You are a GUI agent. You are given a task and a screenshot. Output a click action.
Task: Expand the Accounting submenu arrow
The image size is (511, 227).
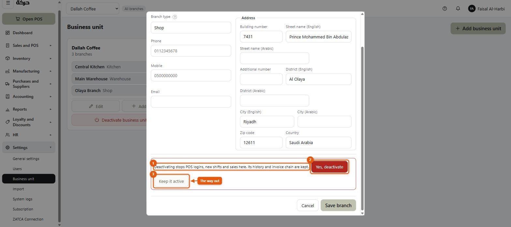pyautogui.click(x=51, y=97)
